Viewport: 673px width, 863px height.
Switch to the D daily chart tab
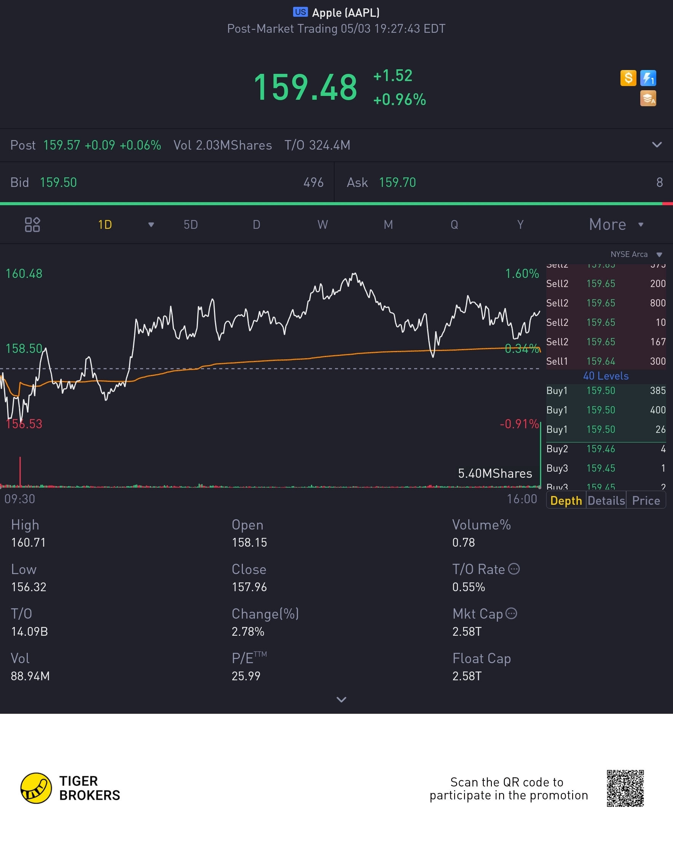[x=257, y=225]
